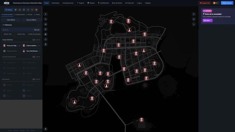Expand the right panel with the arrow icon
The height and width of the screenshot is (132, 235).
click(x=194, y=14)
